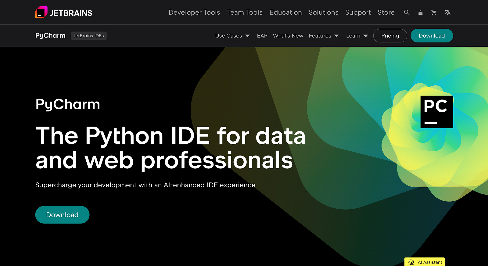Open the AI Assistant tab label

(x=430, y=262)
